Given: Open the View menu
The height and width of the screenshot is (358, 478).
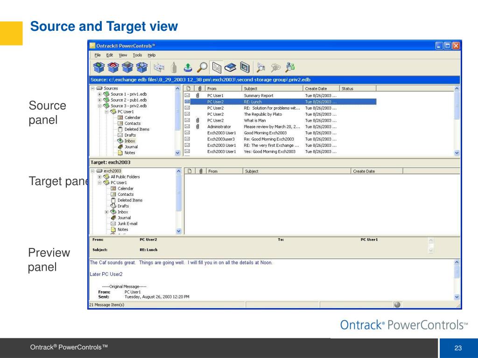Looking at the screenshot, I should click(123, 55).
